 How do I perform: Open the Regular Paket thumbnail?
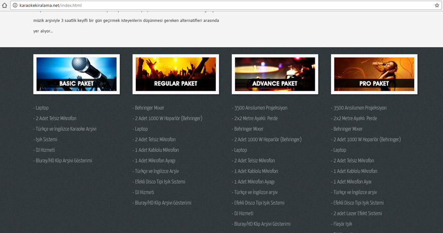coord(176,74)
